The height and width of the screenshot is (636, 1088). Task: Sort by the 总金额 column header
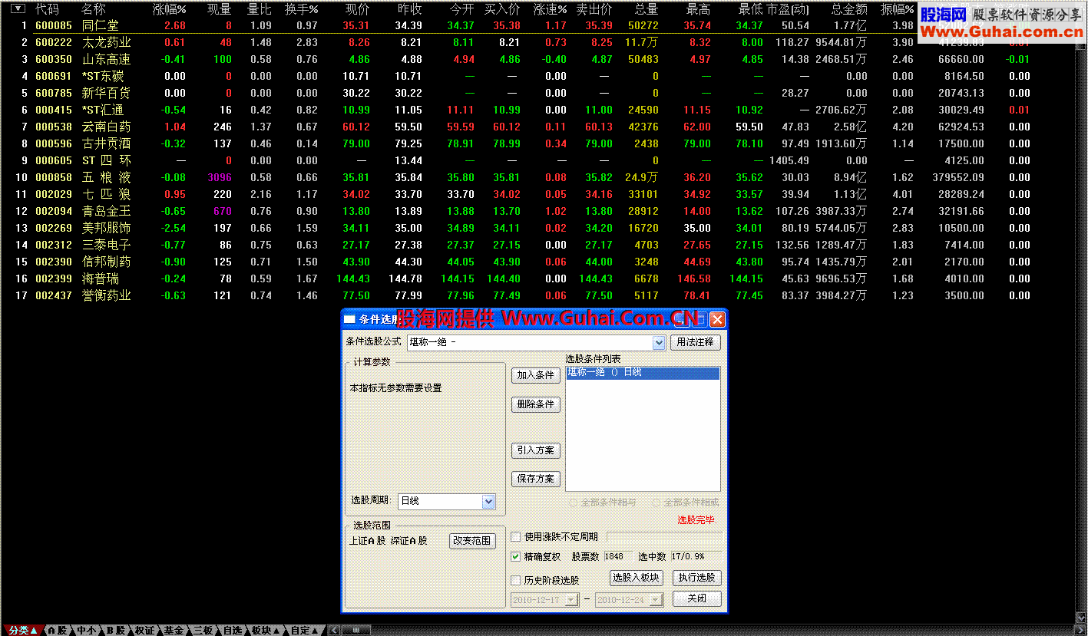click(850, 9)
